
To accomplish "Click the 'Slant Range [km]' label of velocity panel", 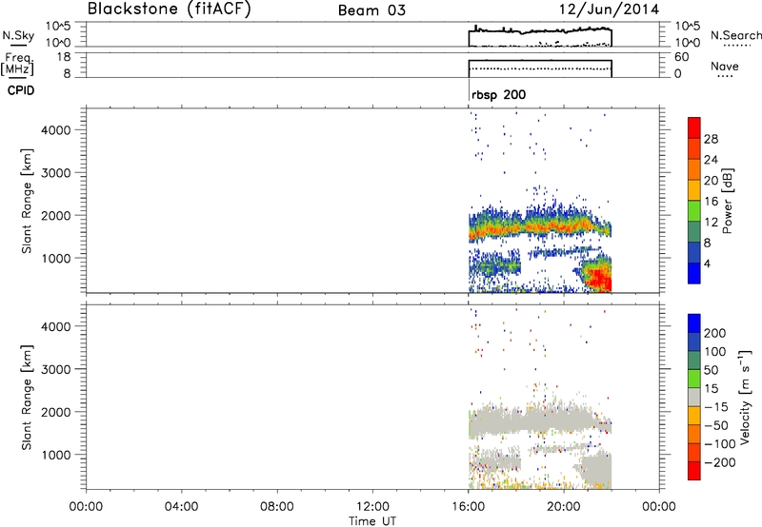I will pyautogui.click(x=27, y=398).
